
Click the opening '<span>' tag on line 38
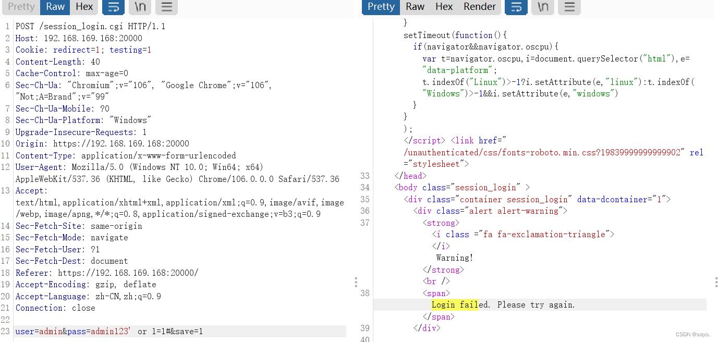(436, 294)
